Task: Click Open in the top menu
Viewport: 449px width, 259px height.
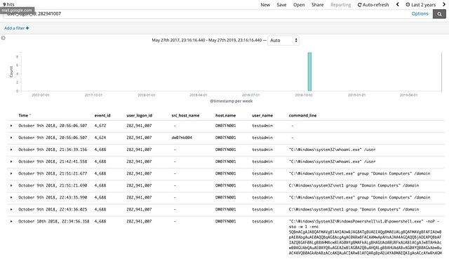Action: (x=299, y=5)
